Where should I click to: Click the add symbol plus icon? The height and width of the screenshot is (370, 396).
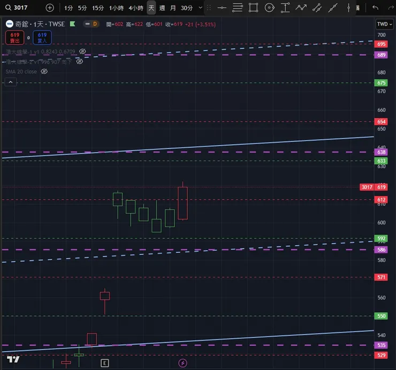coord(50,8)
